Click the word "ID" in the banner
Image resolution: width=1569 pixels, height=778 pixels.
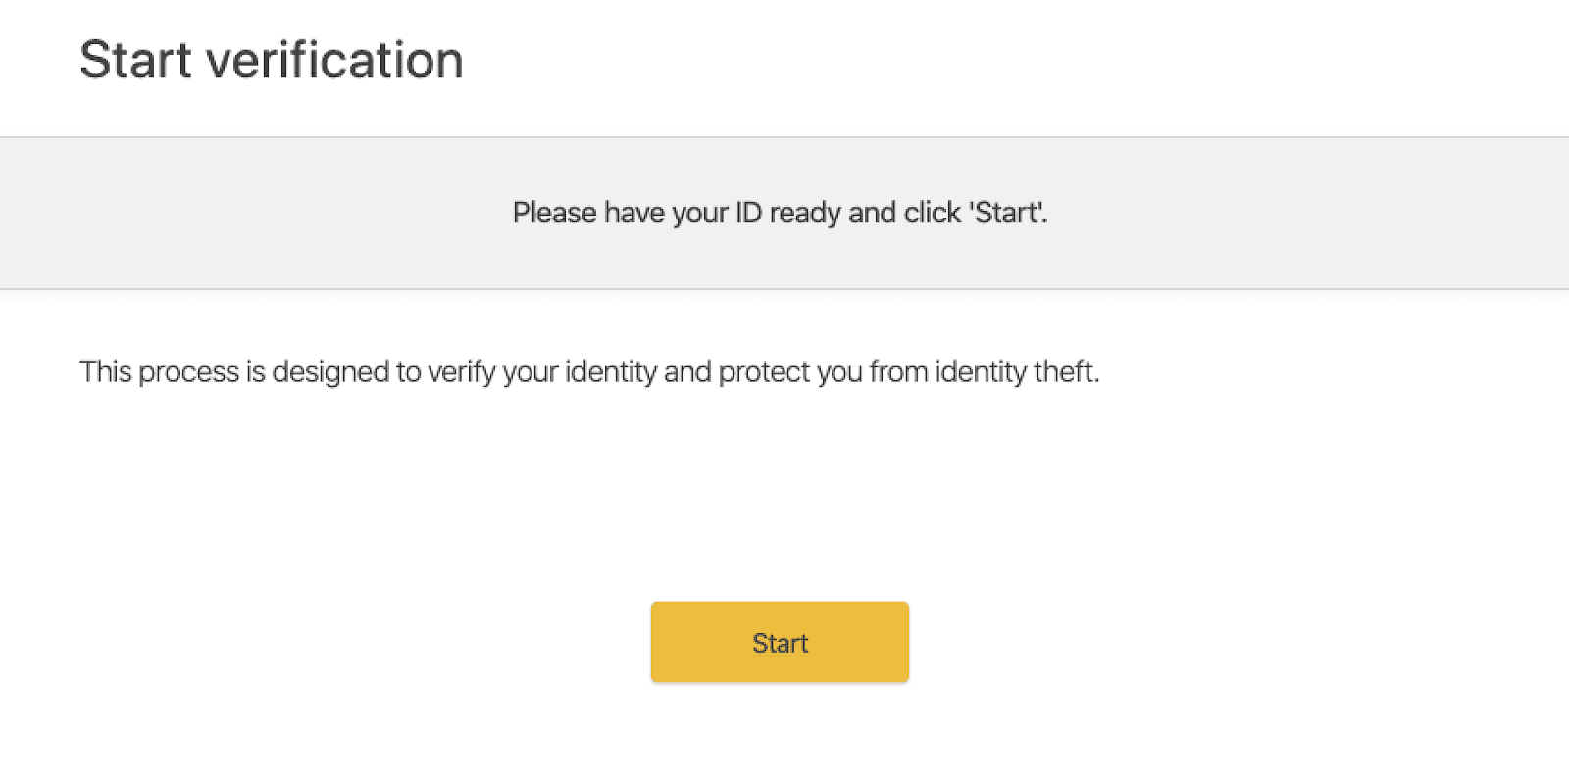[748, 213]
